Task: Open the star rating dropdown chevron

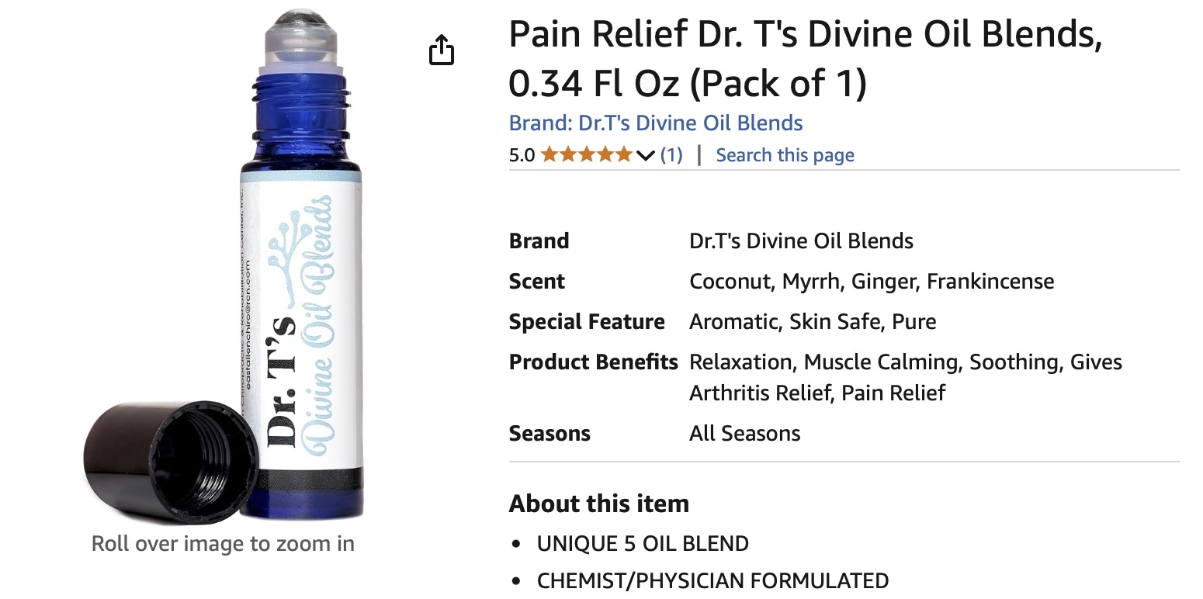Action: point(646,156)
